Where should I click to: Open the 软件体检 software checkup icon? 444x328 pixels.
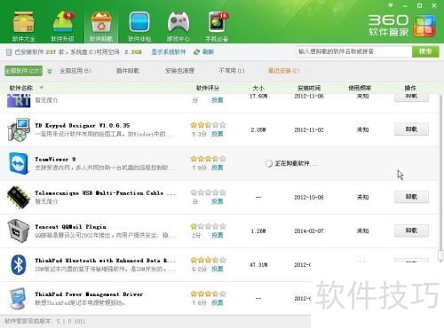[x=139, y=27]
